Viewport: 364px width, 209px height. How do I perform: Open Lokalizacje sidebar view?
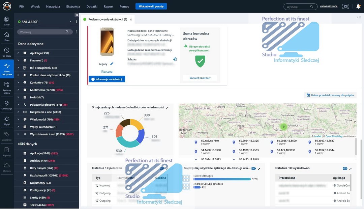[x=7, y=105]
